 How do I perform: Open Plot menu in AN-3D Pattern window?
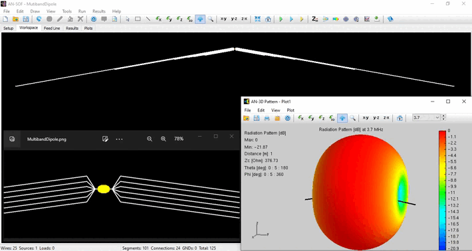point(291,110)
